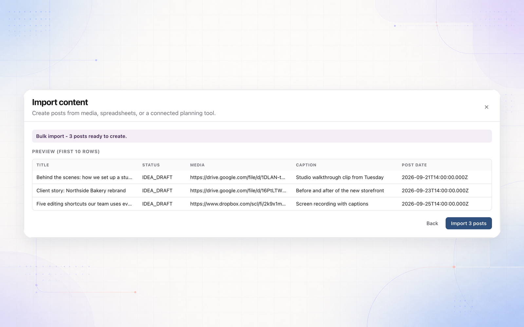Click the 'Create posts from media, spreadsheets' subtitle
The height and width of the screenshot is (327, 524).
124,113
